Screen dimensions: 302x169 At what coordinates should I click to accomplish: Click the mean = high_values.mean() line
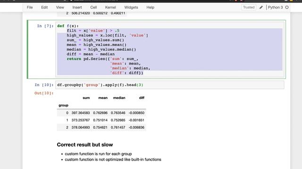[96, 45]
